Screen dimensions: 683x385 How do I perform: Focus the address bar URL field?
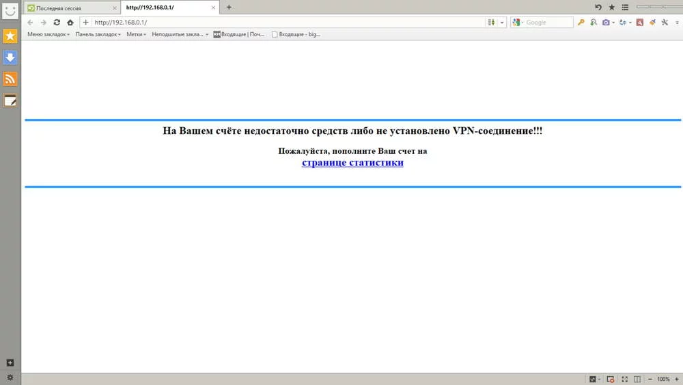click(288, 23)
